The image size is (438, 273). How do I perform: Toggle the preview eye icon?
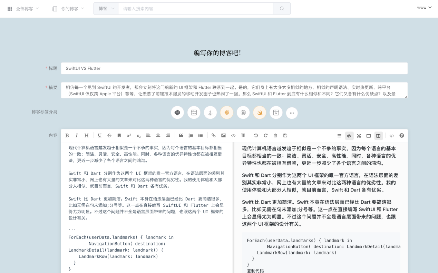(349, 136)
